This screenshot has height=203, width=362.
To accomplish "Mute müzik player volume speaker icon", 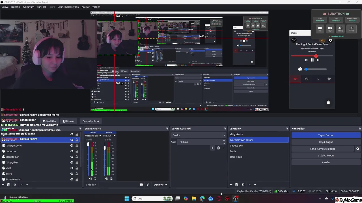I will pos(300,69).
